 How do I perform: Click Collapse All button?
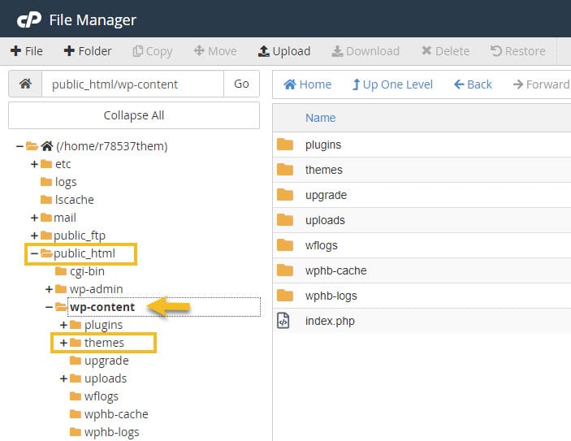134,115
